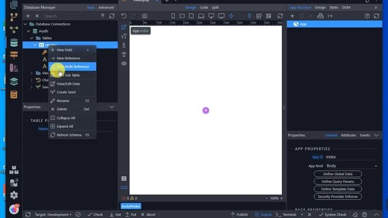Choose Delete in context menu
Viewport: 388px width, 218px height.
coord(72,109)
